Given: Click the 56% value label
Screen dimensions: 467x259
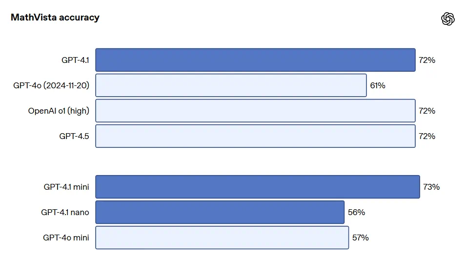Looking at the screenshot, I should (x=356, y=212).
